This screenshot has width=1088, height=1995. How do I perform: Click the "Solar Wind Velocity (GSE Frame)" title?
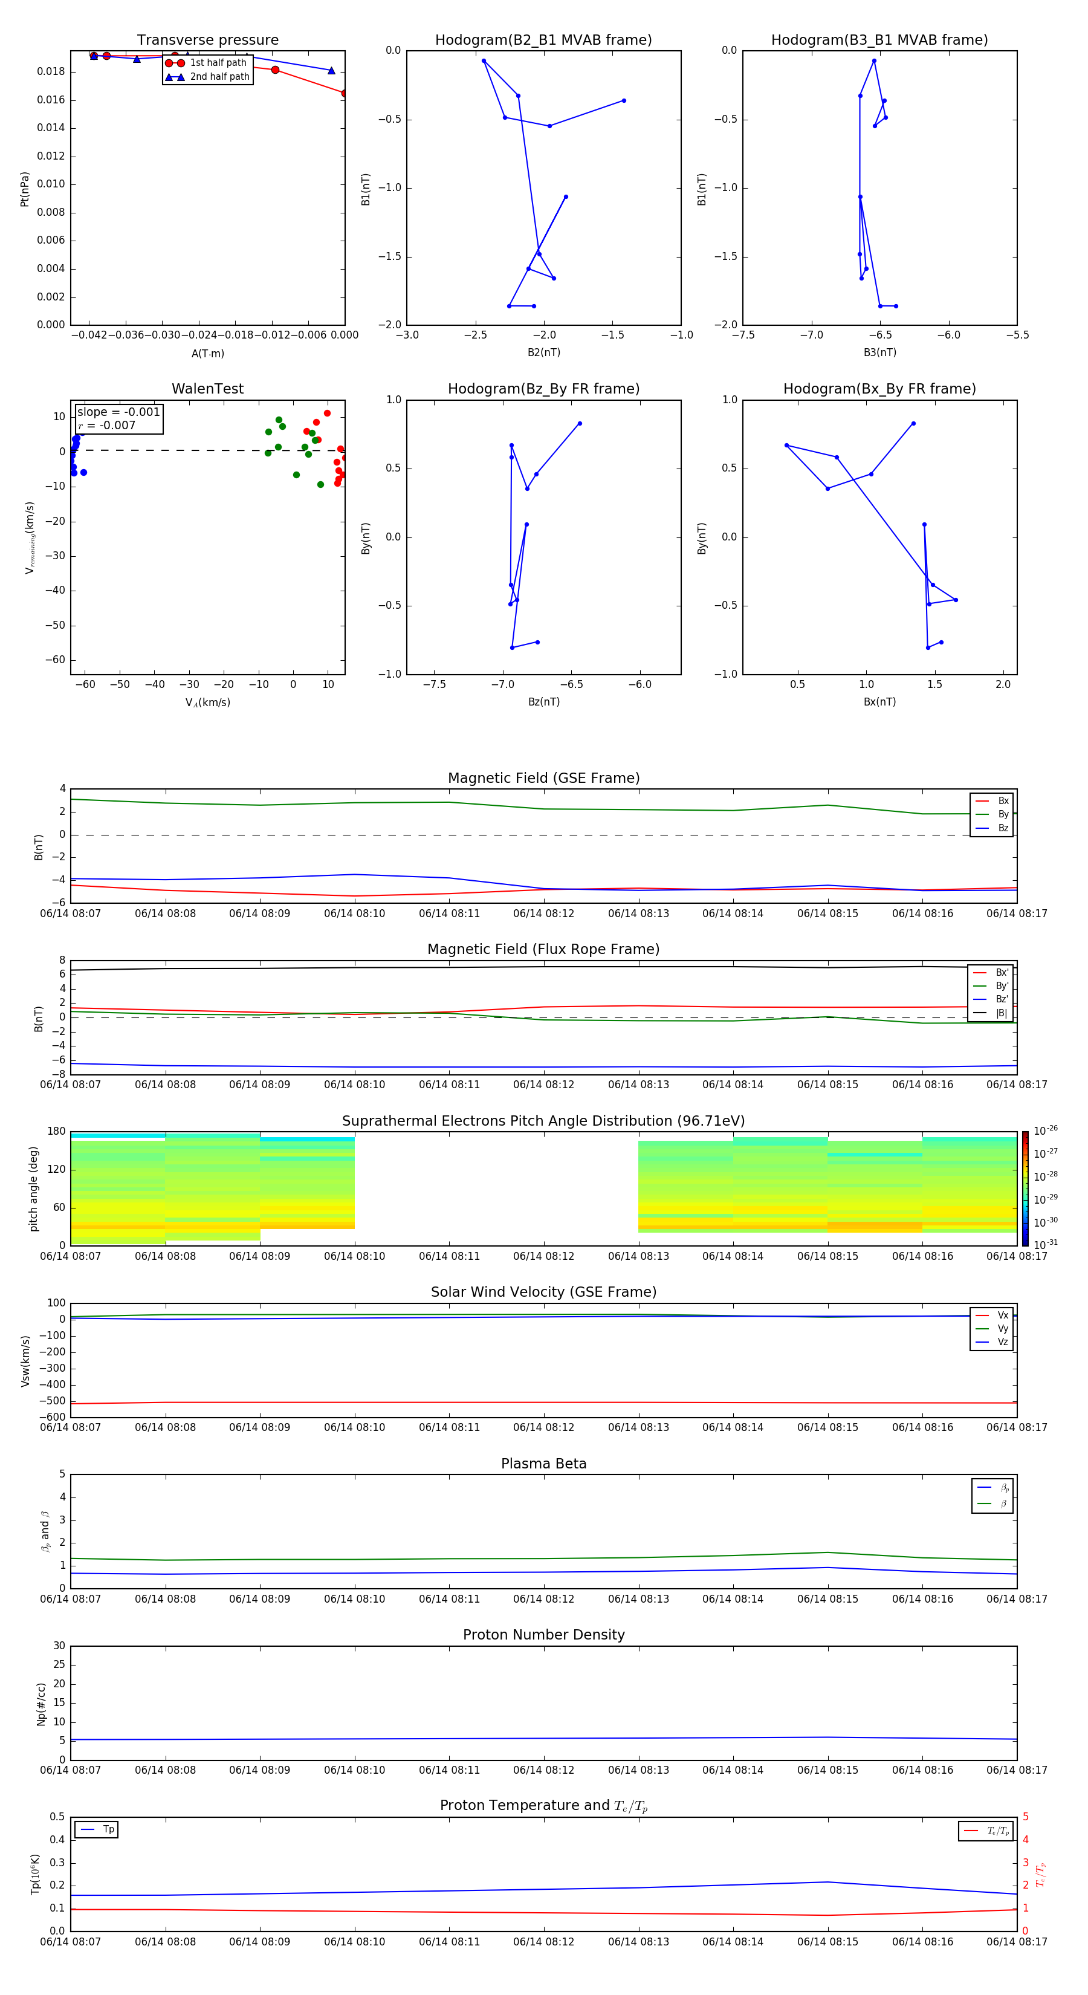[x=543, y=1293]
